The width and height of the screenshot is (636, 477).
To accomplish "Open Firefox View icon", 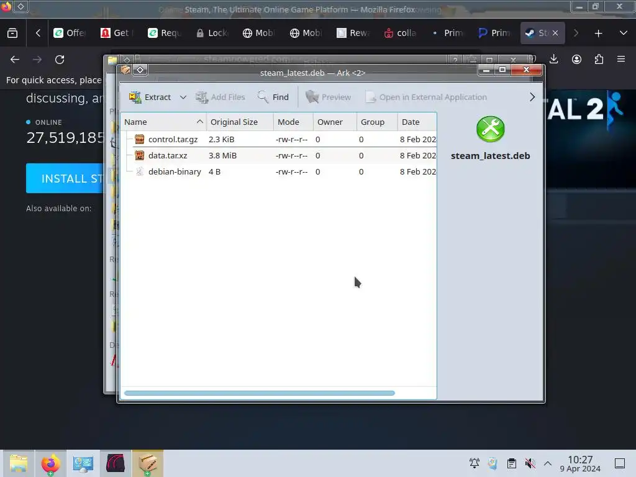I will [x=12, y=34].
